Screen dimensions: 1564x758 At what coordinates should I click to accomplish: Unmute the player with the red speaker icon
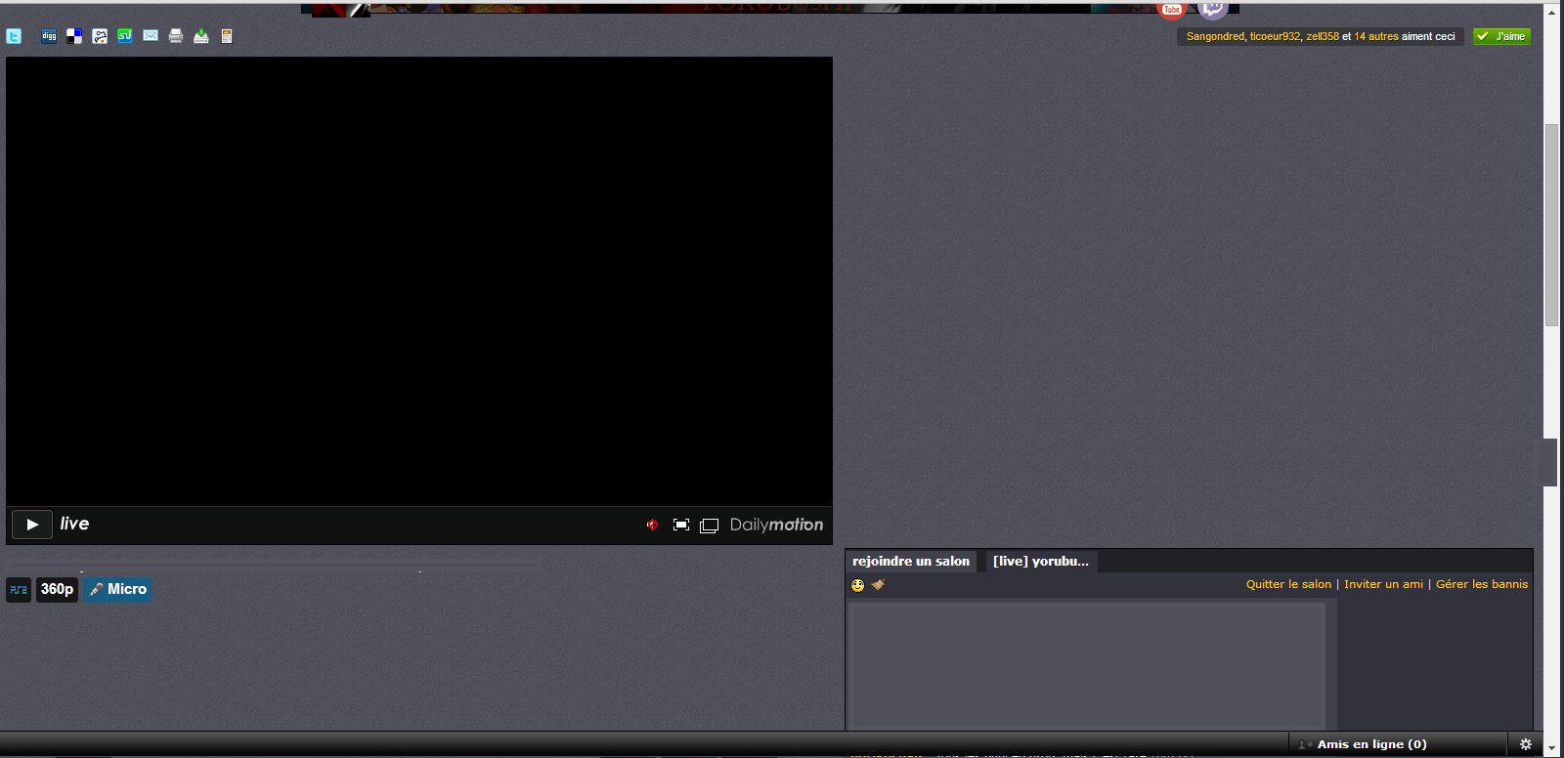652,525
